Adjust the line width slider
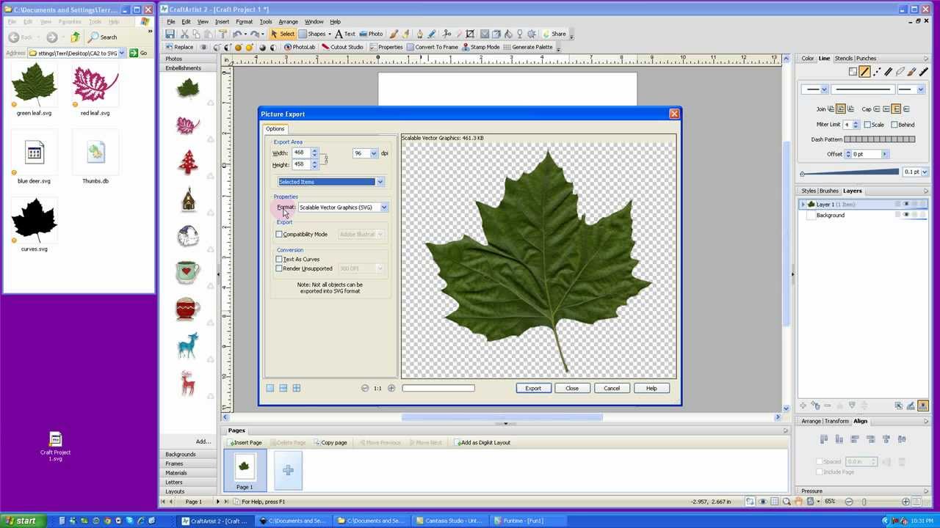Screen dimensions: 940x528 (850, 172)
